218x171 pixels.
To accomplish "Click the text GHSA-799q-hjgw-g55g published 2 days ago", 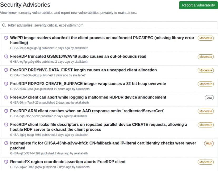I will 40,48.
